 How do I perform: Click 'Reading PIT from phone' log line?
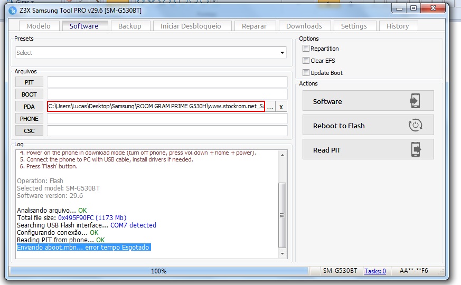click(x=61, y=240)
